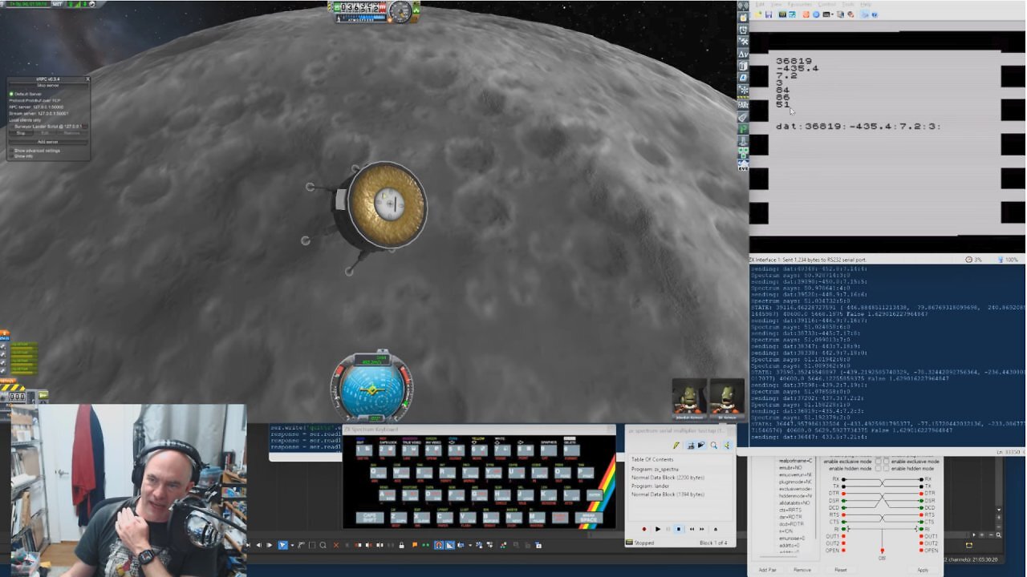
Task: Click the Remove button in serial port window
Action: coord(802,570)
